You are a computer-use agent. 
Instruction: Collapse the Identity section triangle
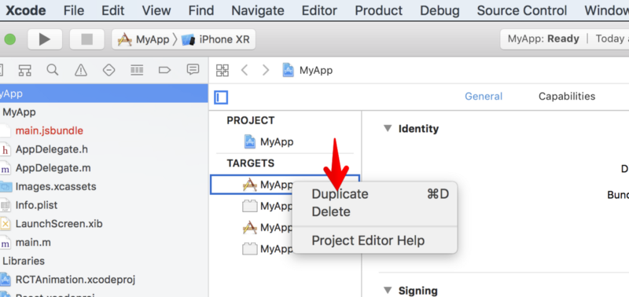click(x=387, y=129)
